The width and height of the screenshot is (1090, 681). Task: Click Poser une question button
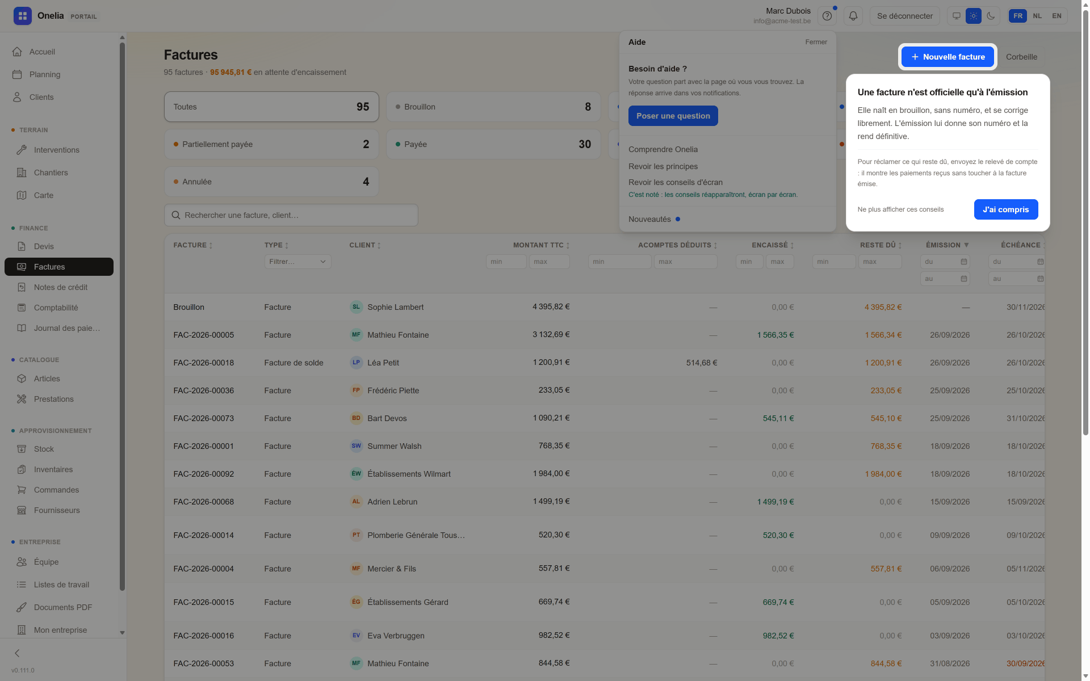coord(673,116)
